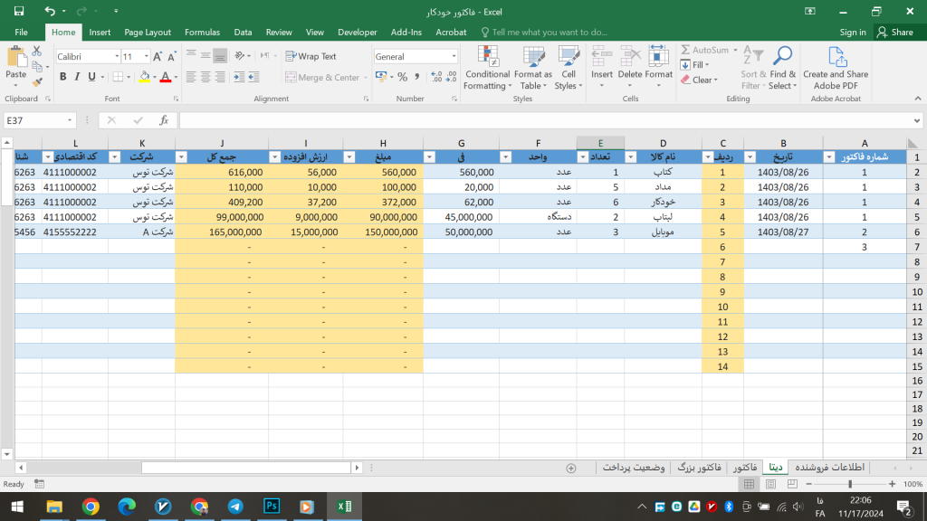Viewport: 927px width, 521px height.
Task: Click the Share button
Action: [x=895, y=32]
